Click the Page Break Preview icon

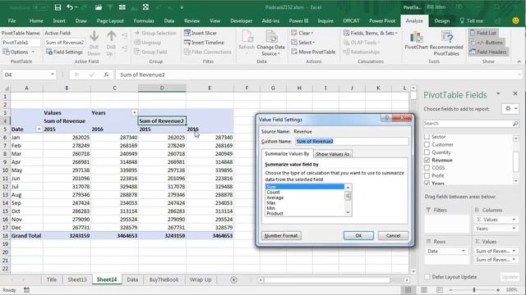pyautogui.click(x=440, y=290)
